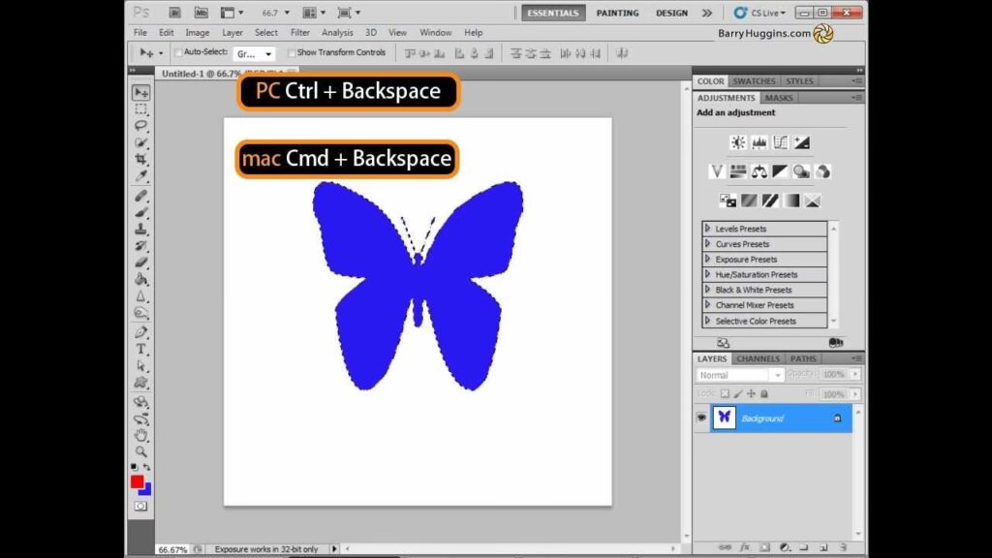Image resolution: width=992 pixels, height=558 pixels.
Task: Pick the Horizontal Type tool
Action: [x=141, y=349]
